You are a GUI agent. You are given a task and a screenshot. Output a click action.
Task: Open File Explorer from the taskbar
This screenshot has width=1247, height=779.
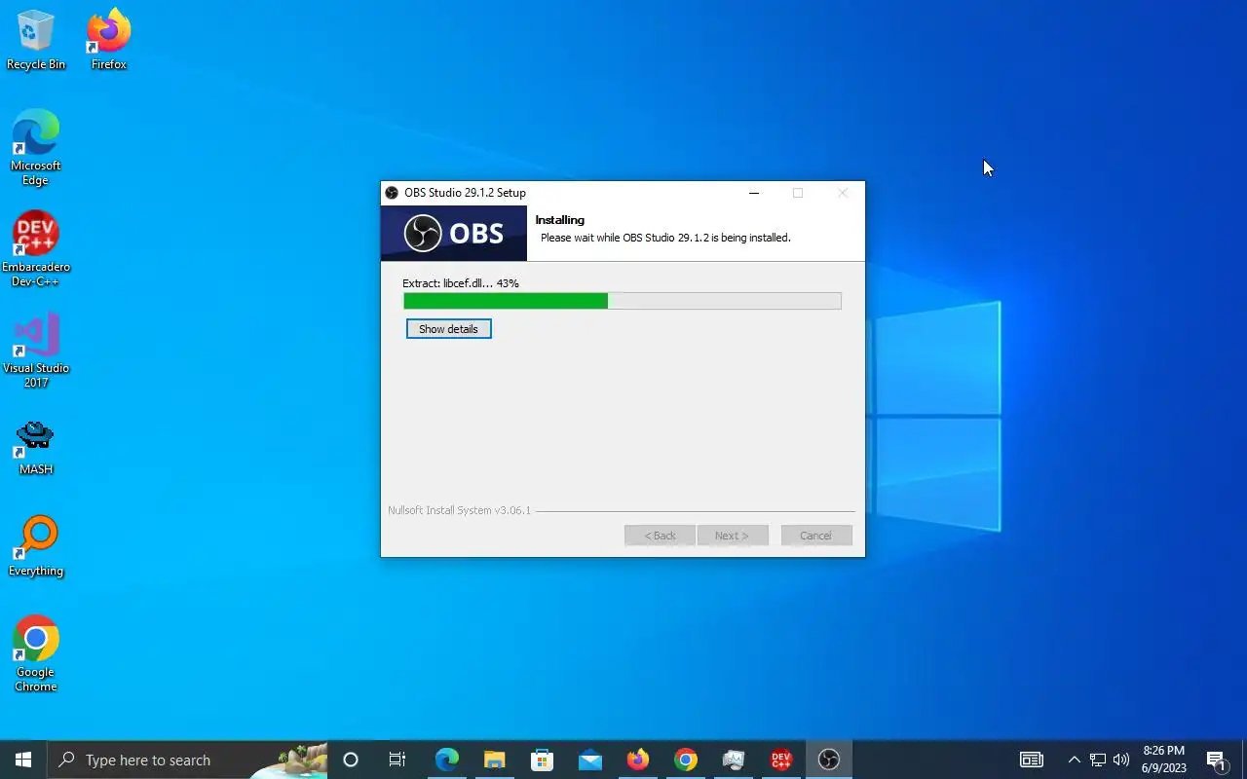(494, 760)
